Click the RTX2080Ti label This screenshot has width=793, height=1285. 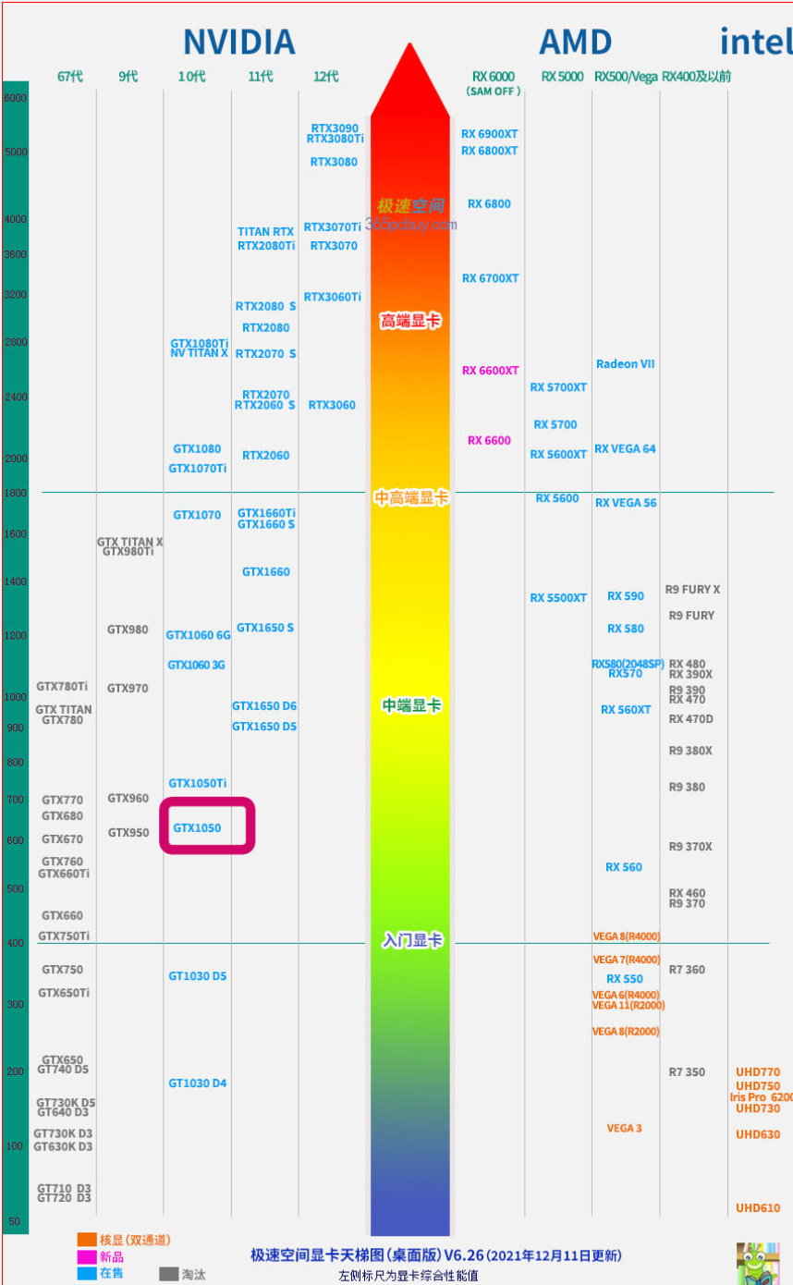click(266, 246)
